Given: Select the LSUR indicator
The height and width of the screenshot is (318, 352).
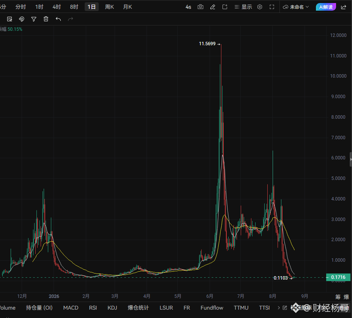Looking at the screenshot, I should (x=166, y=308).
